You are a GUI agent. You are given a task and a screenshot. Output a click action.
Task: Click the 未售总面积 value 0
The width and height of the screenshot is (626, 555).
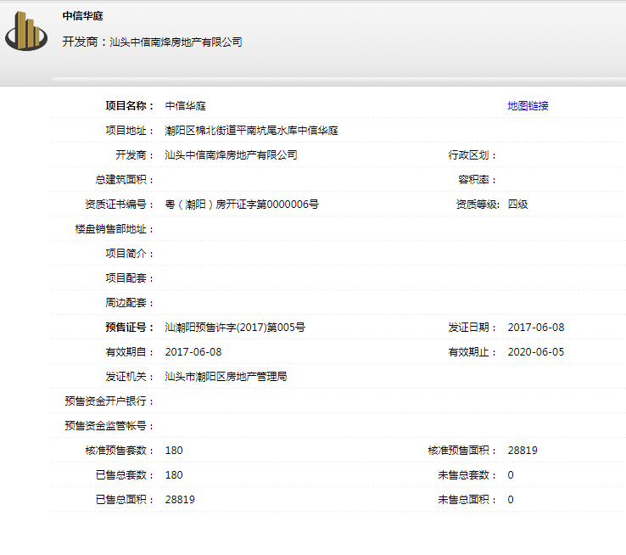tap(511, 500)
